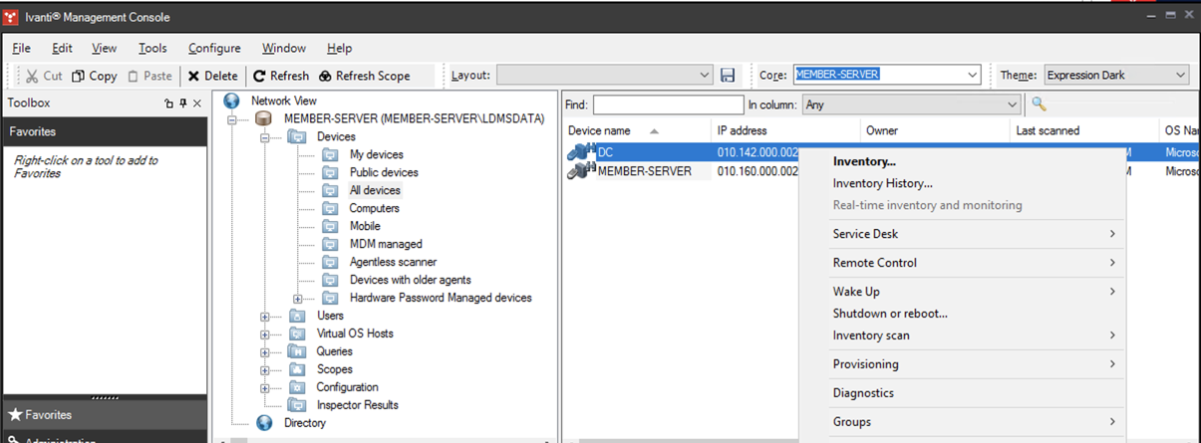Click the DC device icon in list
1201x443 pixels.
tap(581, 152)
